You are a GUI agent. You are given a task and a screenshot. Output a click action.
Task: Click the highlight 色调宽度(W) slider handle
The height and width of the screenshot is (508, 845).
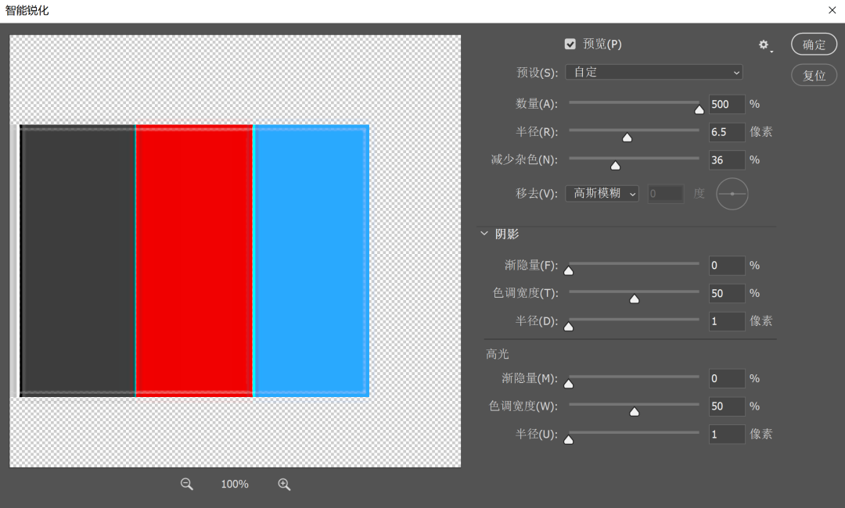point(635,411)
